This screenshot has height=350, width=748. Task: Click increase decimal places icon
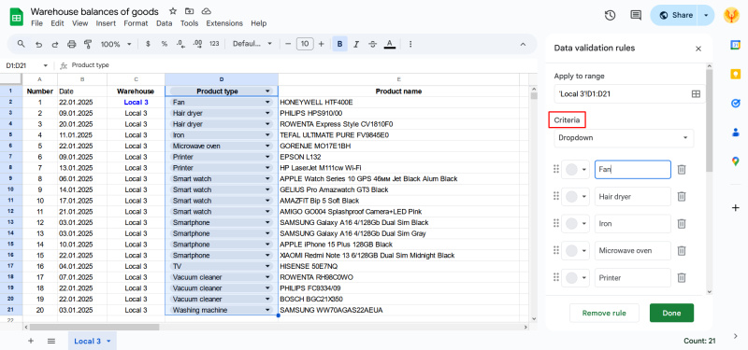(x=197, y=44)
